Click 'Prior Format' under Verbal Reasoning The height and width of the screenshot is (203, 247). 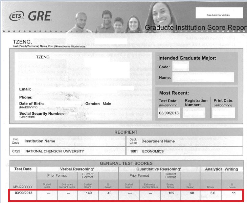(x=57, y=176)
